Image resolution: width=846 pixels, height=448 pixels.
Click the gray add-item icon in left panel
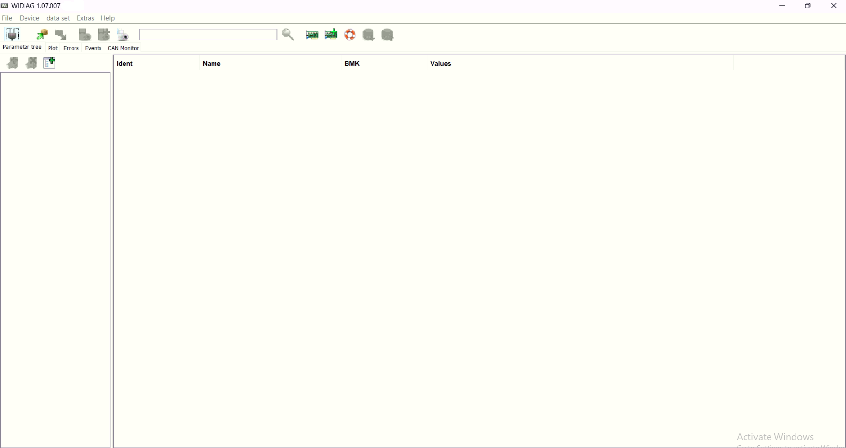[13, 63]
